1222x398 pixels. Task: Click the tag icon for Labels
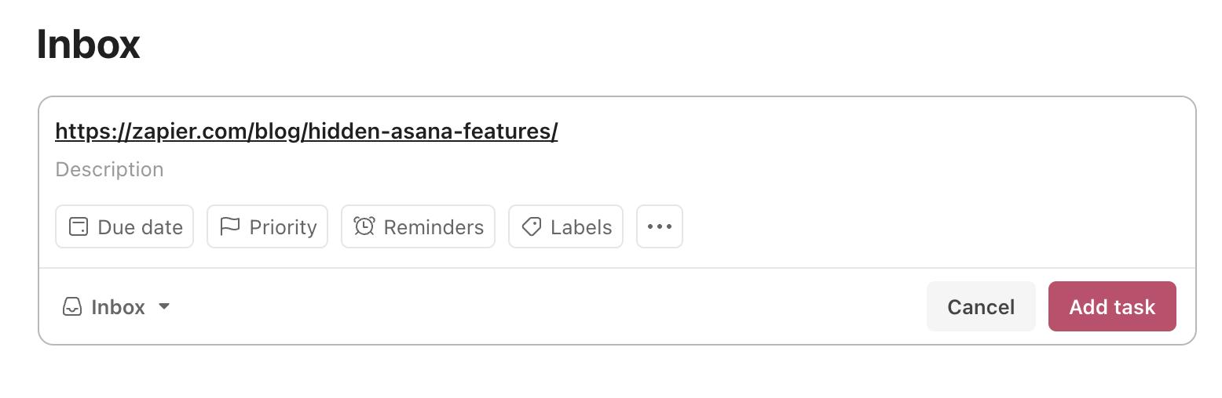tap(532, 227)
